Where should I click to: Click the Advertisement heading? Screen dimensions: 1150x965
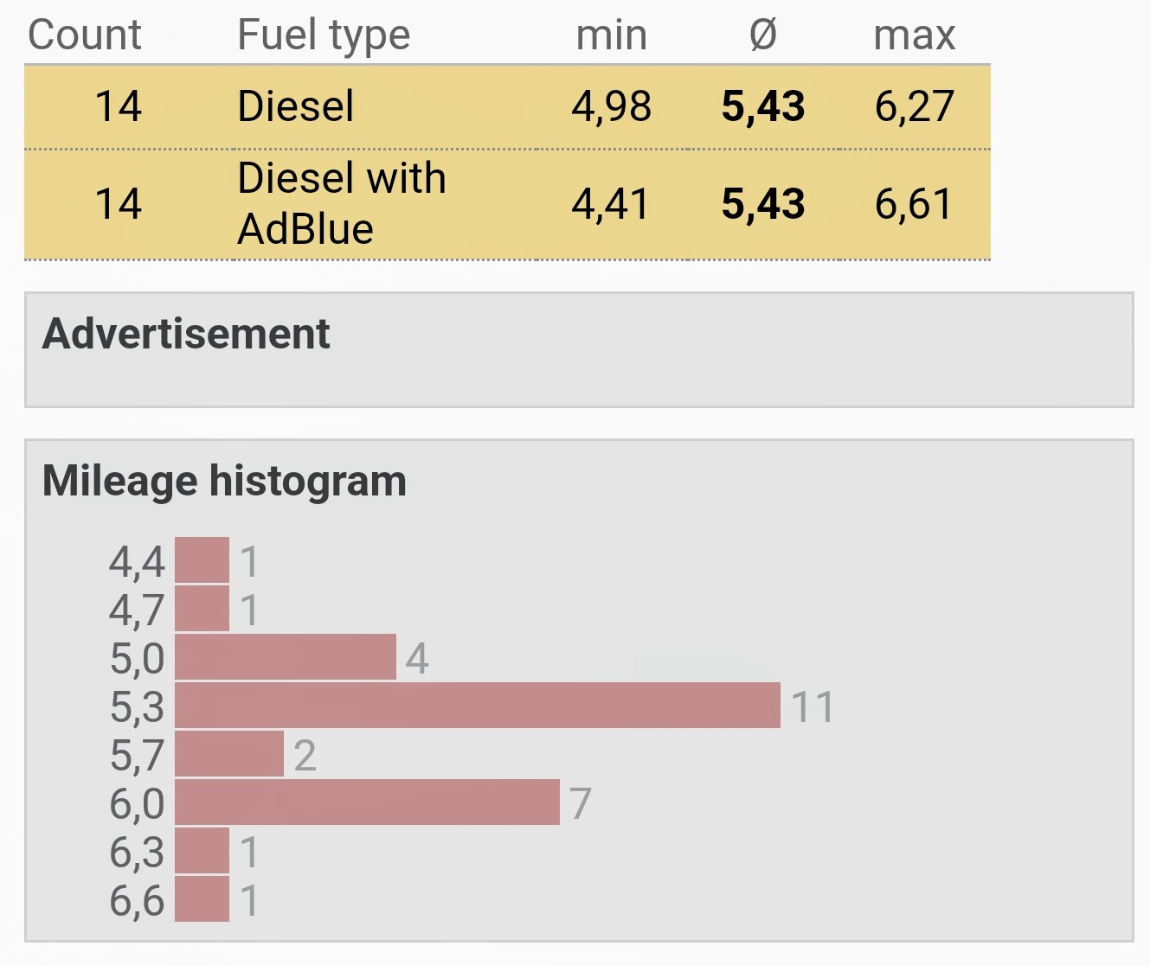click(186, 334)
